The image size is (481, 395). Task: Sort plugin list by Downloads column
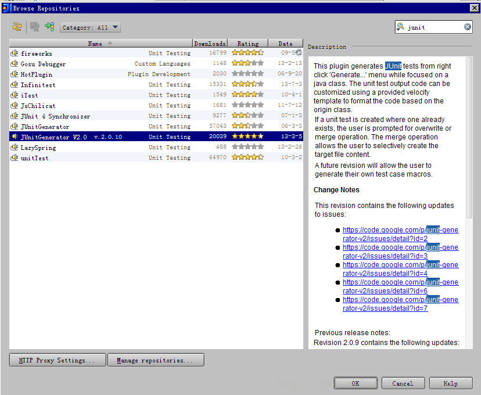pos(210,44)
